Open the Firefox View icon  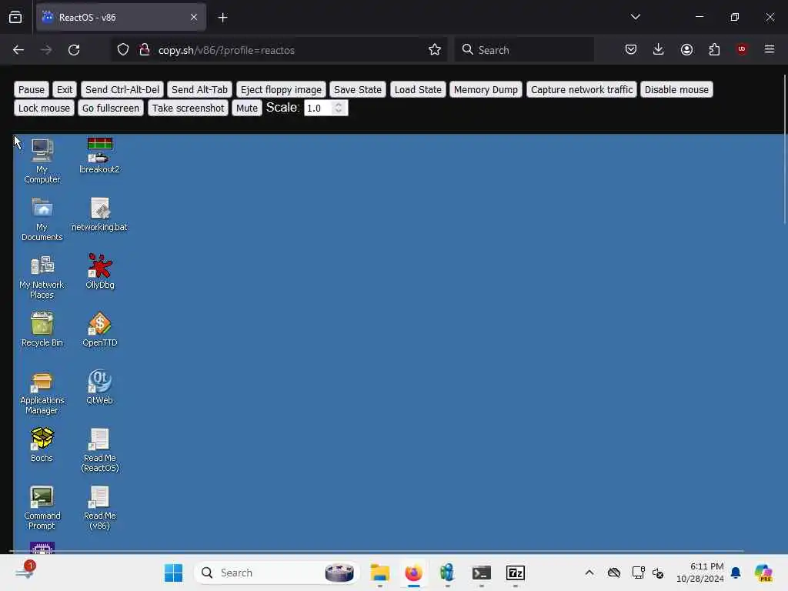click(x=15, y=18)
